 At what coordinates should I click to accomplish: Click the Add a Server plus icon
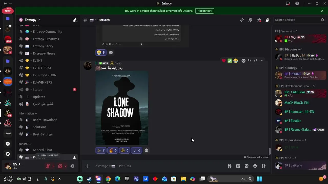(x=8, y=144)
